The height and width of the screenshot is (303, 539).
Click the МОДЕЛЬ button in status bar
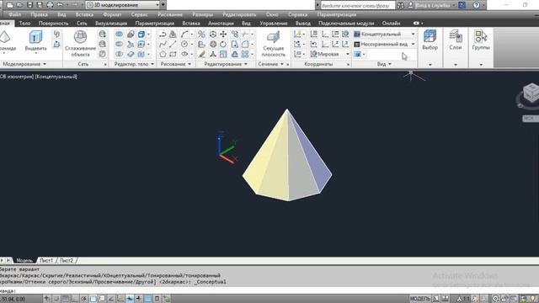(x=419, y=299)
